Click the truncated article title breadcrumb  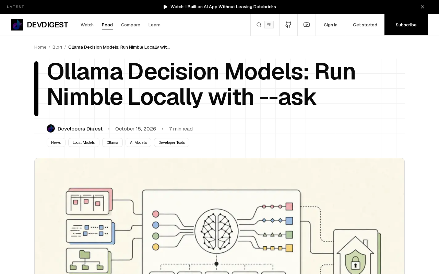(x=119, y=47)
